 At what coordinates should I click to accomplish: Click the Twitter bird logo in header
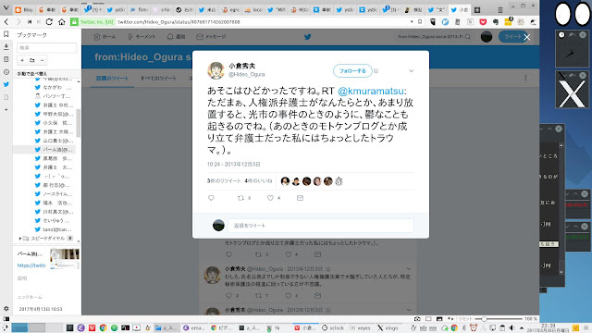click(x=308, y=37)
